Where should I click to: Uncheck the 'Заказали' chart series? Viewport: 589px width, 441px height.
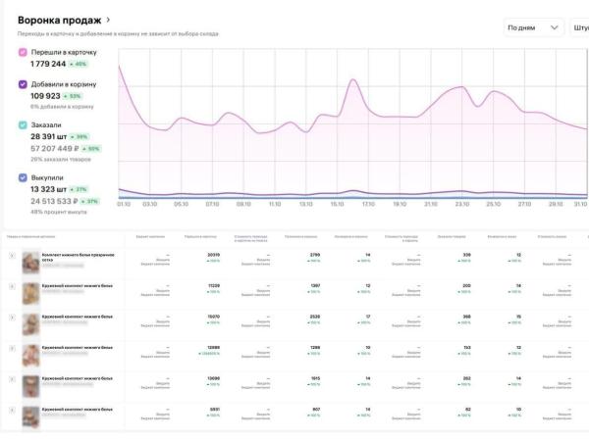pos(23,125)
